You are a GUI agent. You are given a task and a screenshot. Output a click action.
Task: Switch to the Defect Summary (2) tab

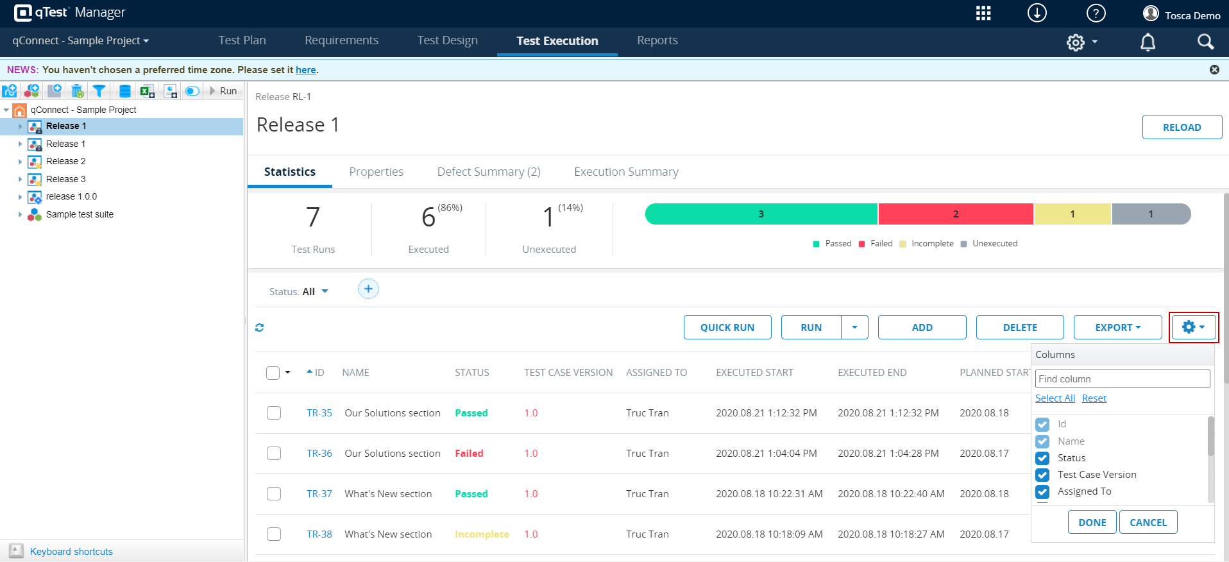click(x=488, y=172)
